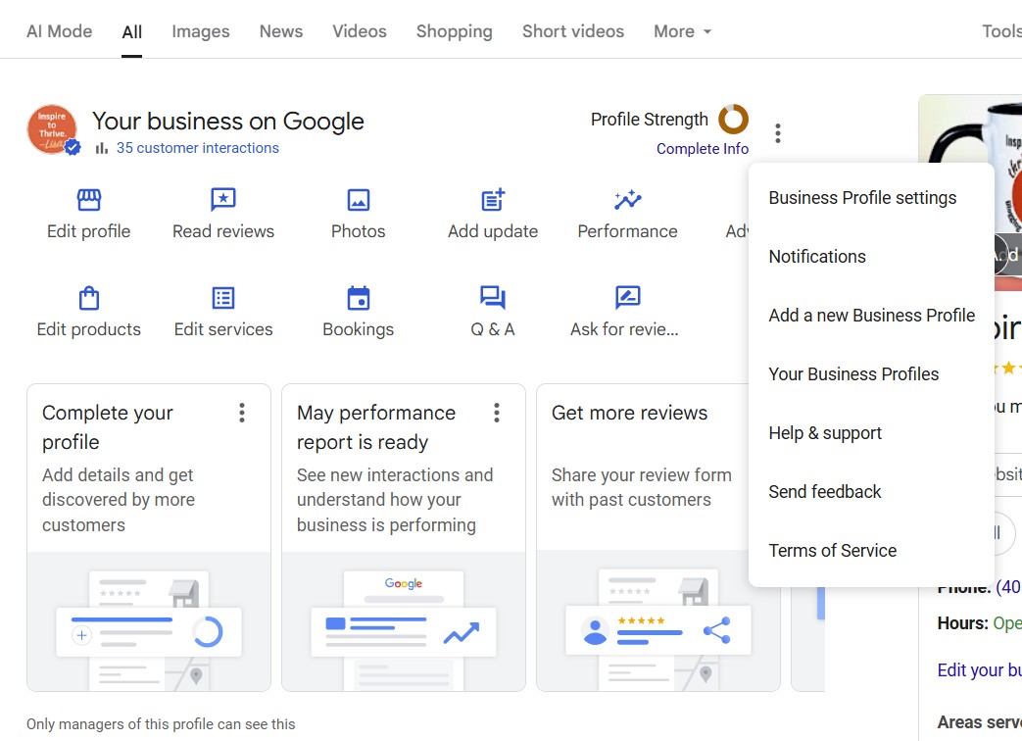Open Terms of Service menu item
The image size is (1022, 741).
871,551
